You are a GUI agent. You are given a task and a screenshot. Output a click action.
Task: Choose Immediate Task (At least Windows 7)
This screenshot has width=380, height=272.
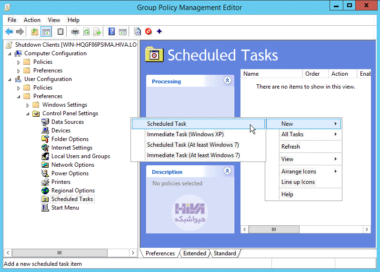point(198,155)
